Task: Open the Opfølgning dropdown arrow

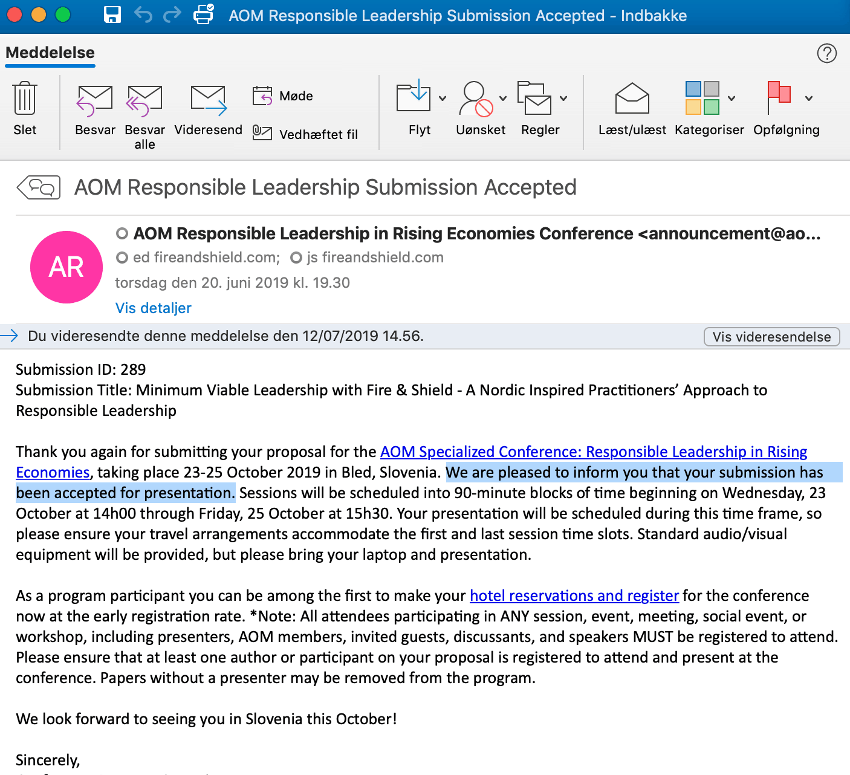Action: 809,98
